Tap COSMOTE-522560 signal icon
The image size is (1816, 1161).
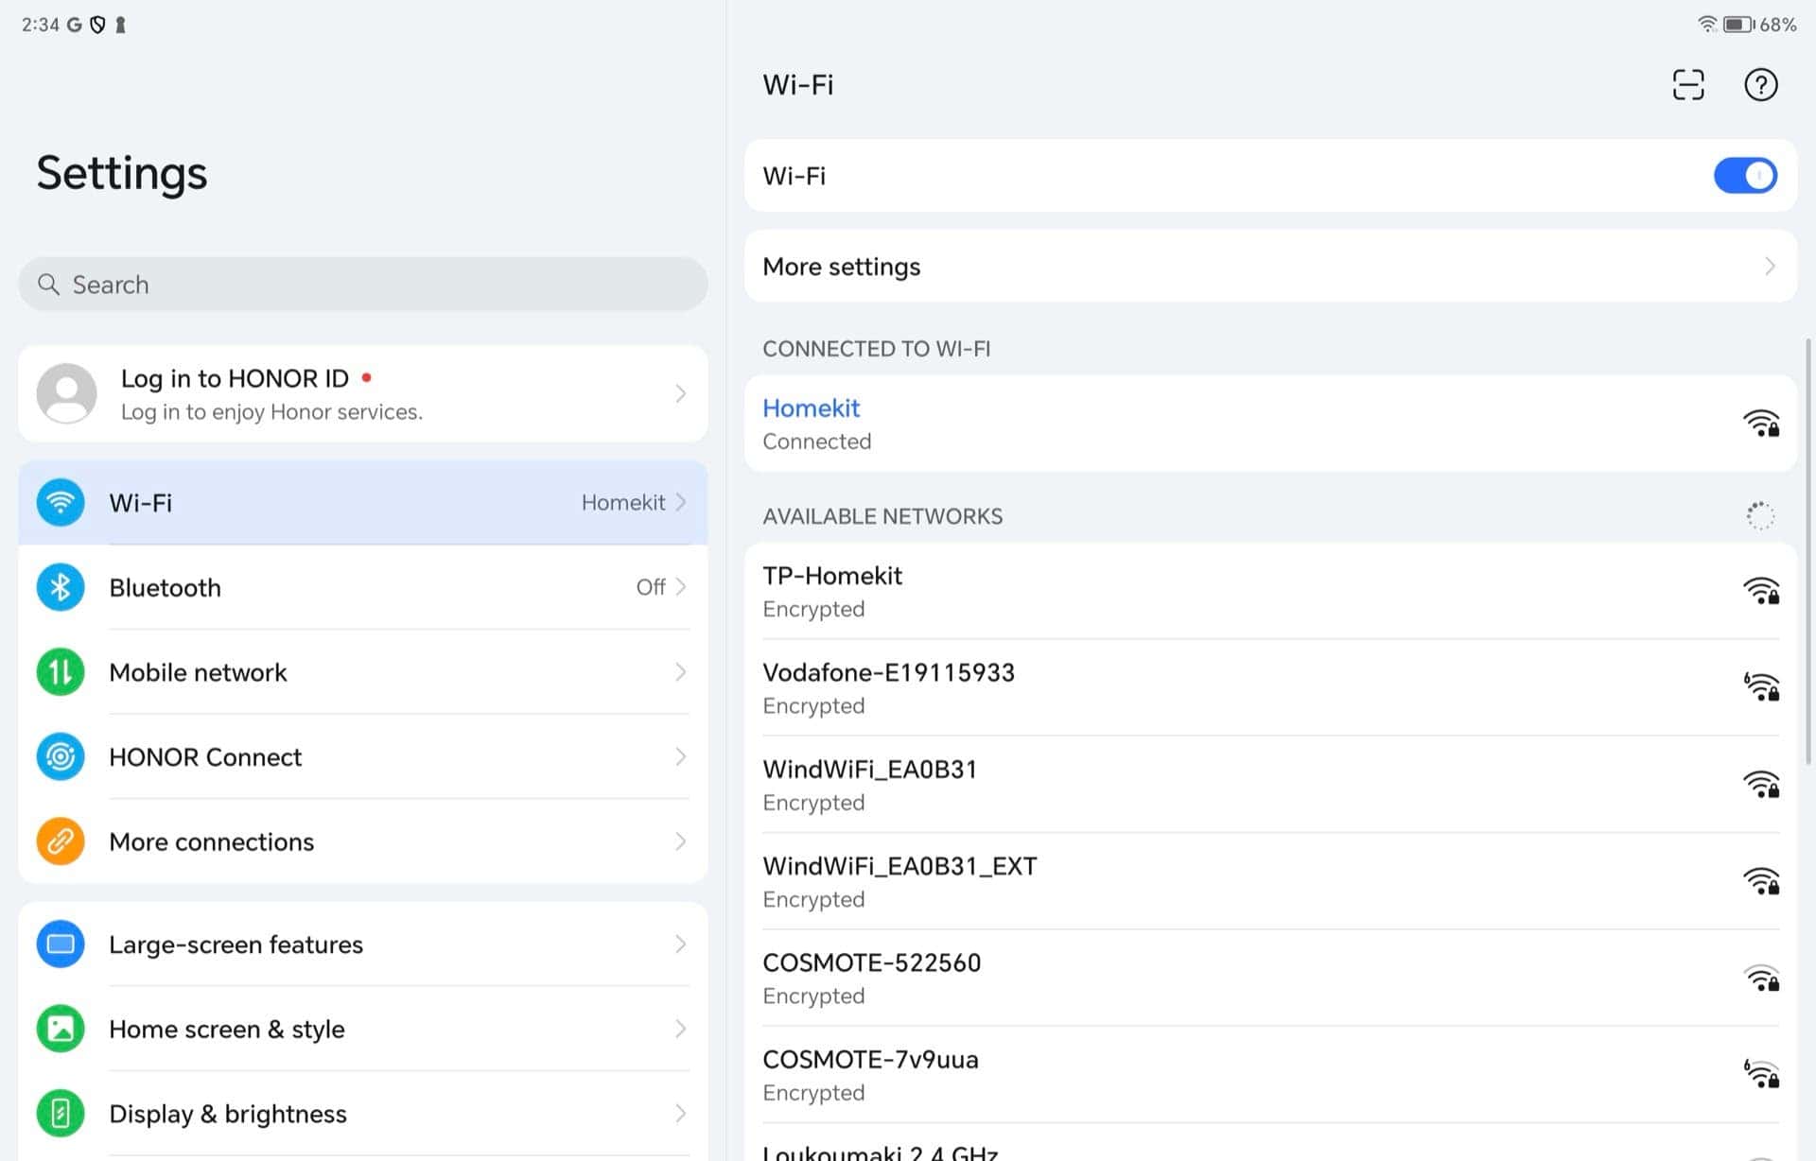point(1761,978)
